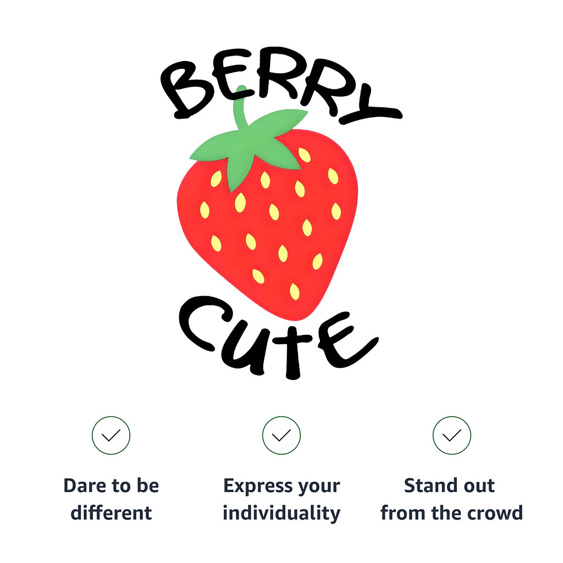Click the "Express your individuality" label
The width and height of the screenshot is (563, 563).
281,499
